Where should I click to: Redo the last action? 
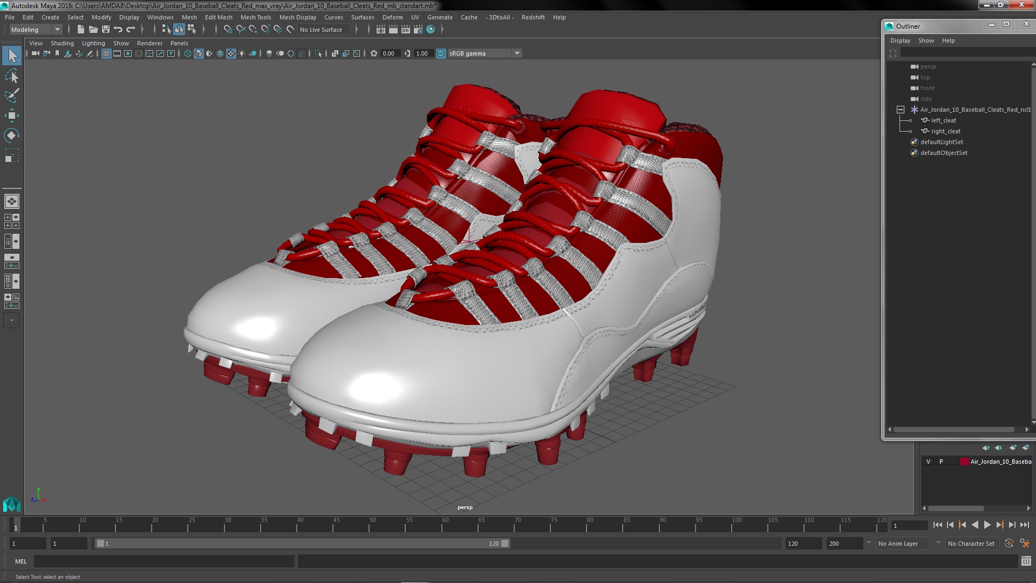tap(131, 30)
